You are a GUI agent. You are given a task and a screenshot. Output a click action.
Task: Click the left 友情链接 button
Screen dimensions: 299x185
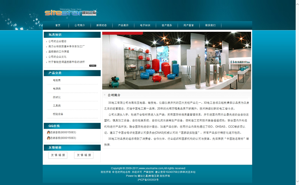coord(58,155)
